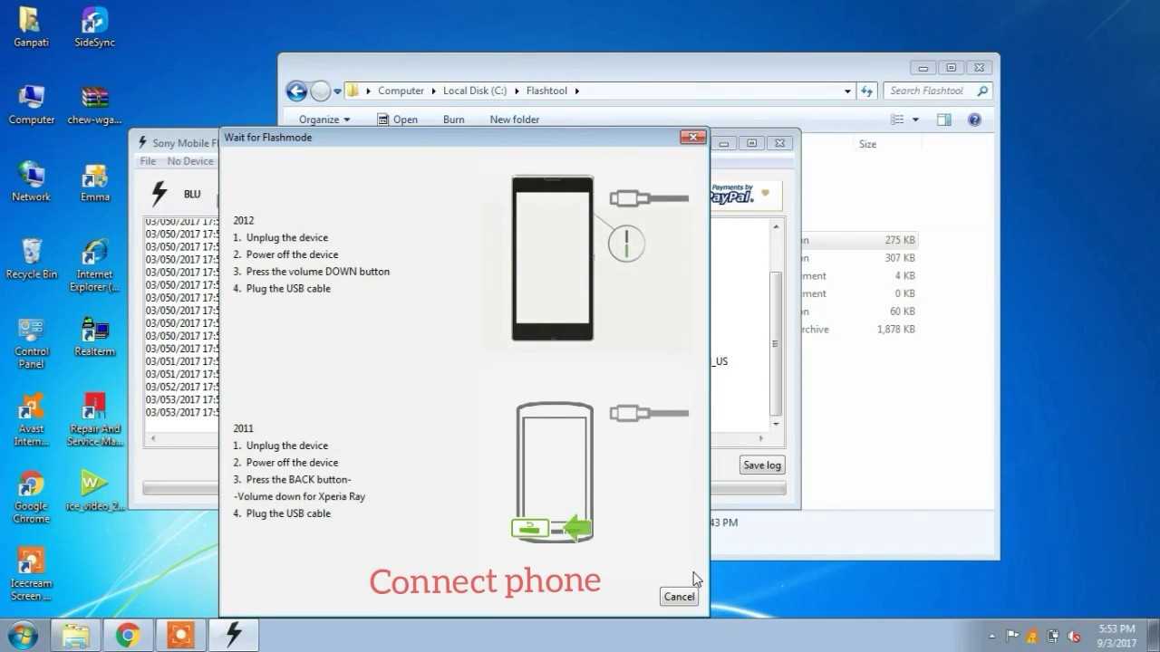Click the Explorer Back navigation arrow

[x=296, y=91]
